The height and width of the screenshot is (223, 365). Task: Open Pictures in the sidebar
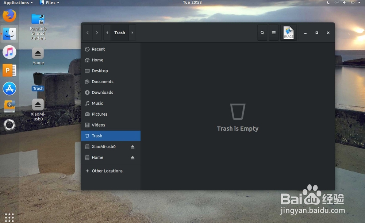pos(111,114)
